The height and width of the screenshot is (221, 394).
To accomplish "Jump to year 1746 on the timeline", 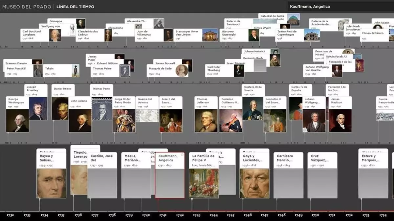I will pos(248,215).
